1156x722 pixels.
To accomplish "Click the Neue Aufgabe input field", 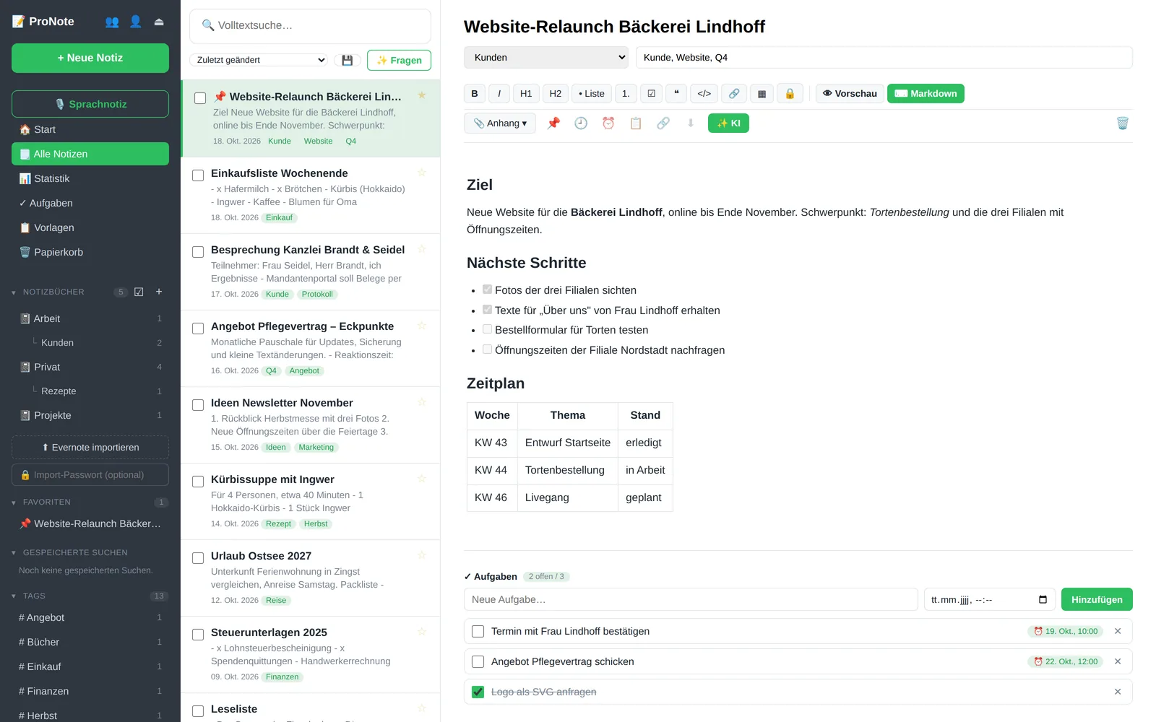I will pos(691,600).
